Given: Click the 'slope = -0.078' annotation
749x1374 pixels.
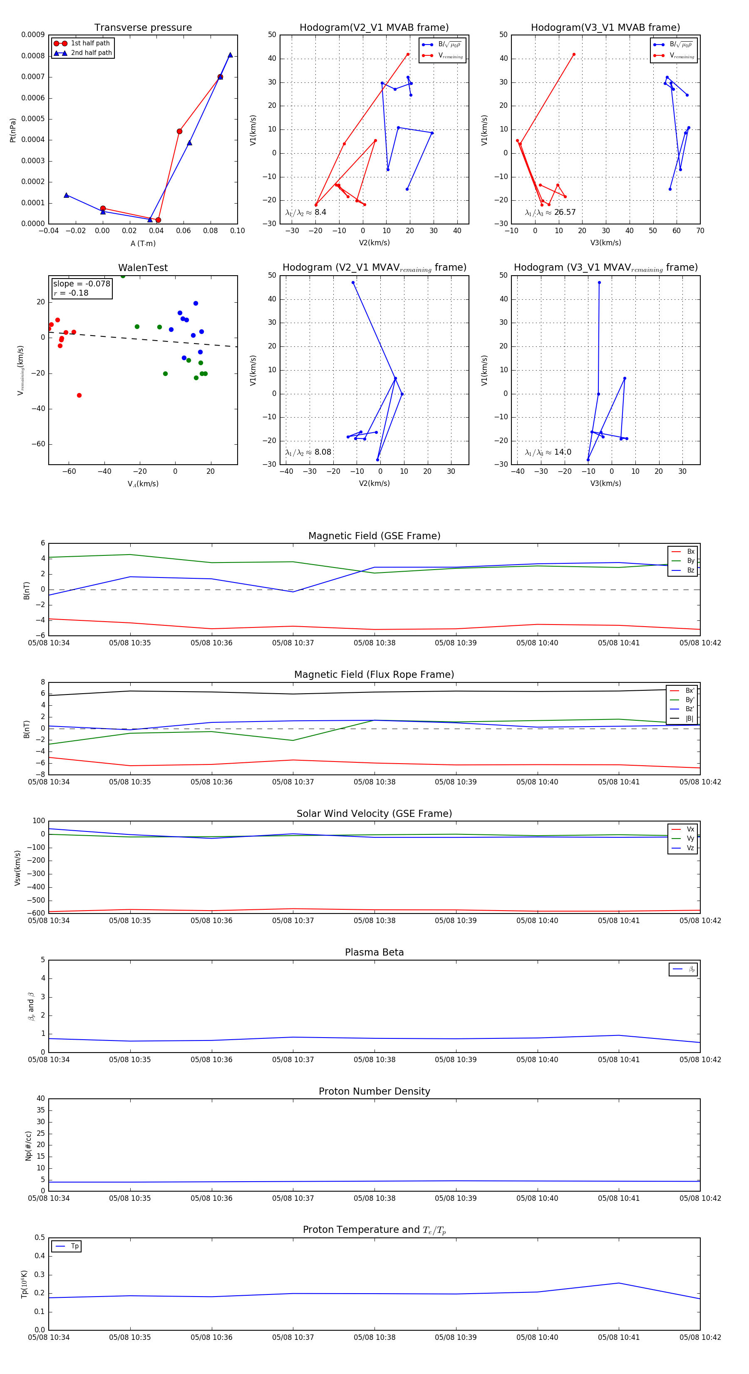Looking at the screenshot, I should 82,284.
